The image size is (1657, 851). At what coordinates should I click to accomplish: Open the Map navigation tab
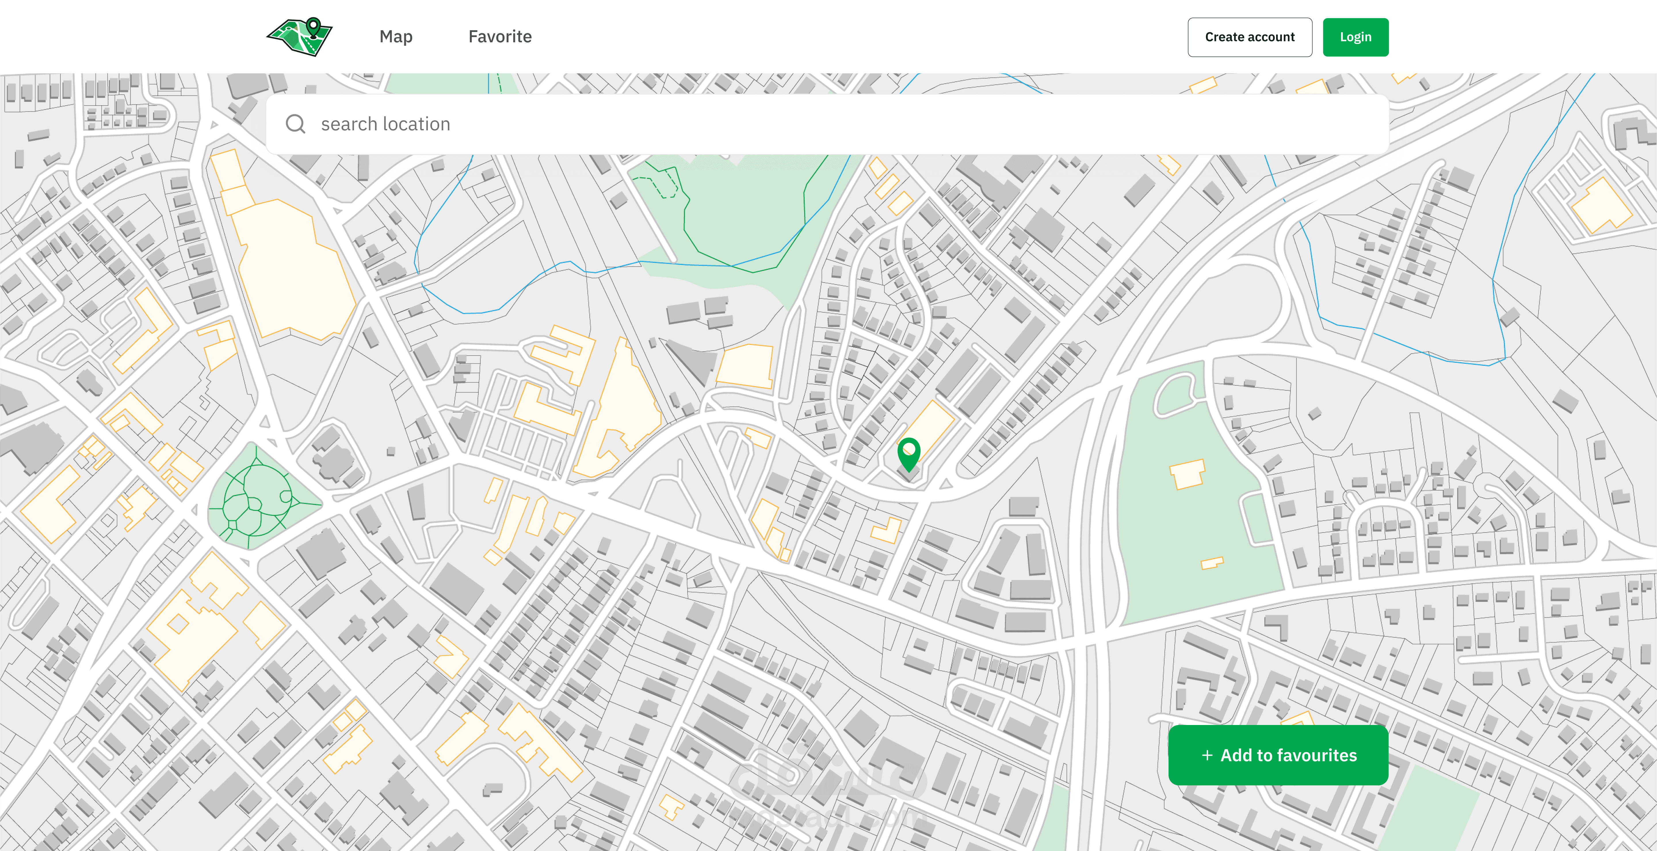click(x=396, y=37)
